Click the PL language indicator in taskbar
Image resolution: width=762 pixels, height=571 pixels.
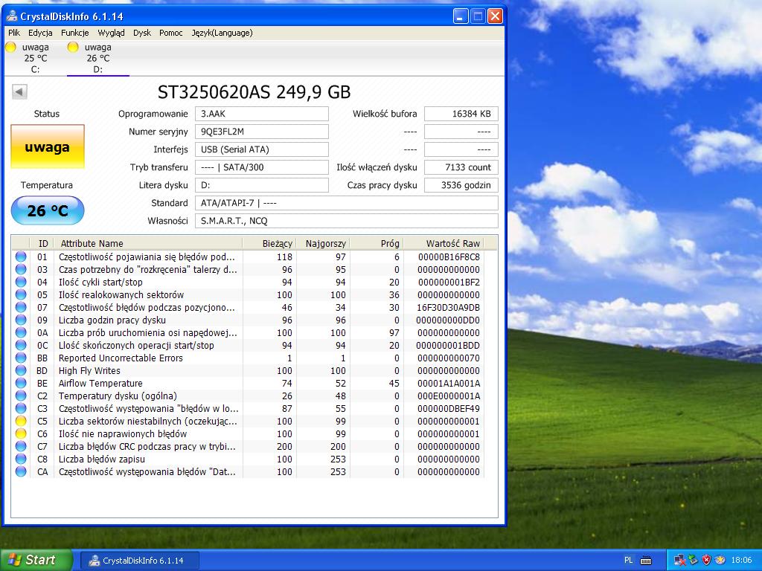(628, 561)
